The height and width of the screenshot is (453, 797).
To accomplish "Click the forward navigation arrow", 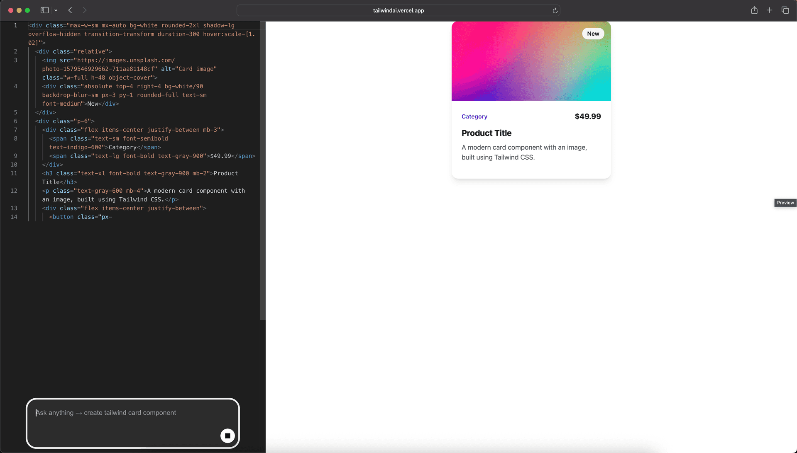I will coord(85,10).
